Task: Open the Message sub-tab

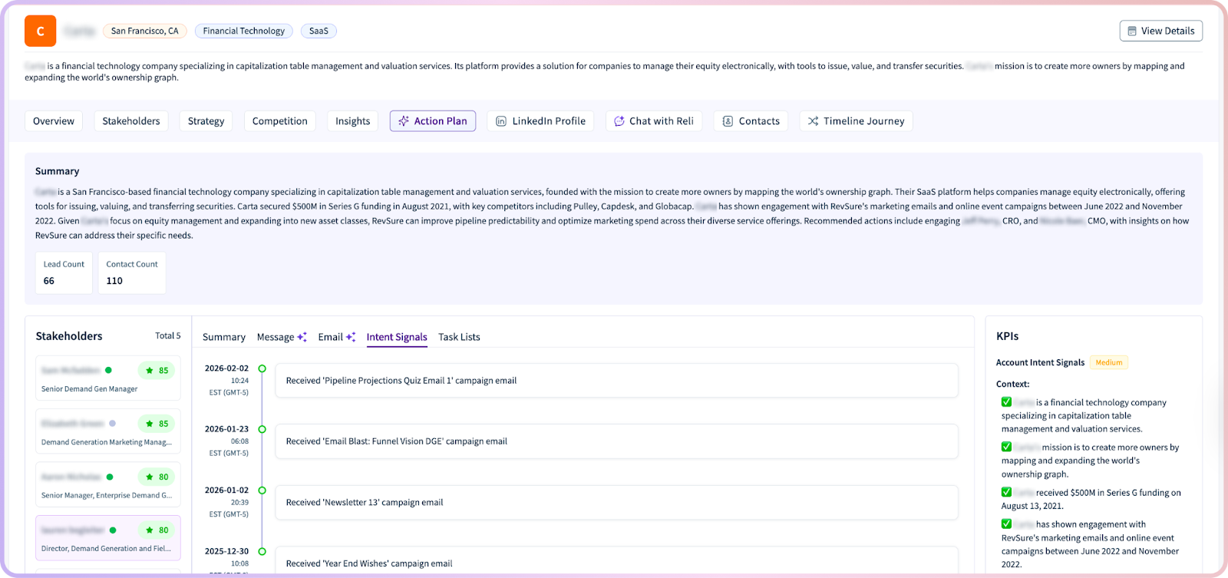Action: coord(276,337)
